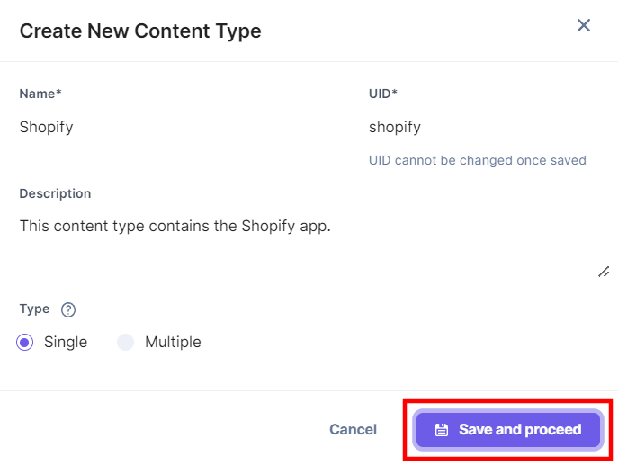Click the Description field label
618x465 pixels.
pos(55,193)
